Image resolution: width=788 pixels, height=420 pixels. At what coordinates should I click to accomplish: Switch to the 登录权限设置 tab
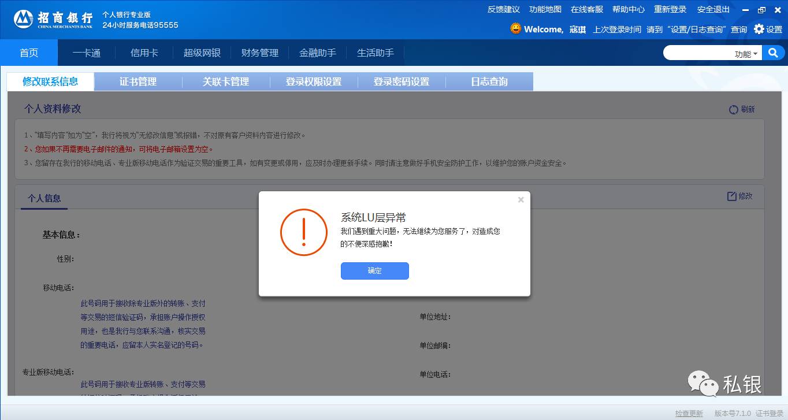coord(314,81)
